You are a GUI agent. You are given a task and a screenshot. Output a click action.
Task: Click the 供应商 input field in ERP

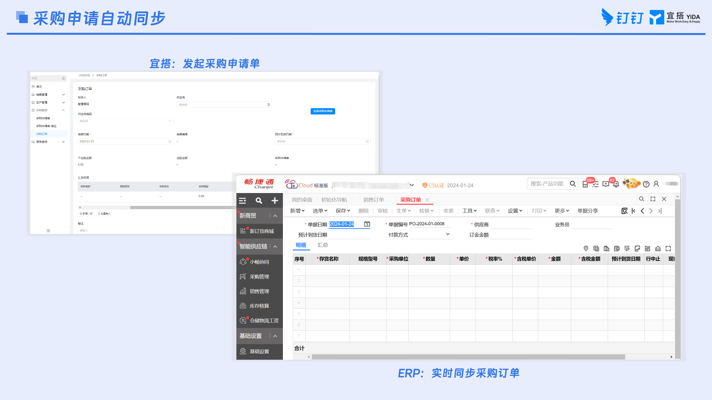(511, 224)
